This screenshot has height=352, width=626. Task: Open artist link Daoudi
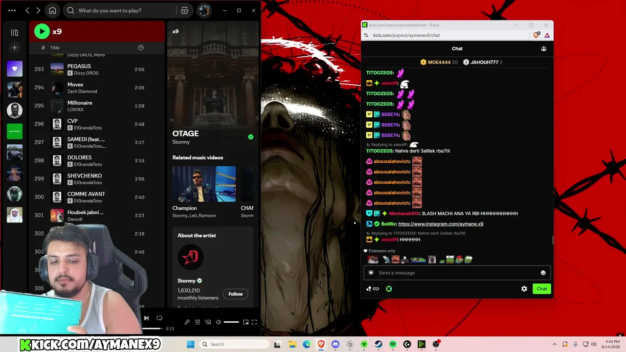tap(75, 219)
